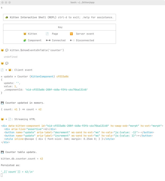
Task: Click the kitten.$showEventsOnTable('counter') command
Action: [37, 50]
